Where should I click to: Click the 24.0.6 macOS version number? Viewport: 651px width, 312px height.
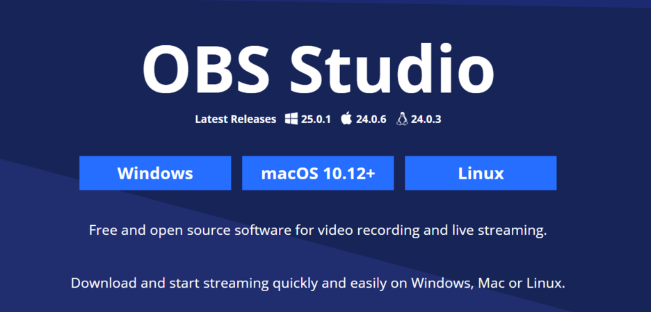371,120
